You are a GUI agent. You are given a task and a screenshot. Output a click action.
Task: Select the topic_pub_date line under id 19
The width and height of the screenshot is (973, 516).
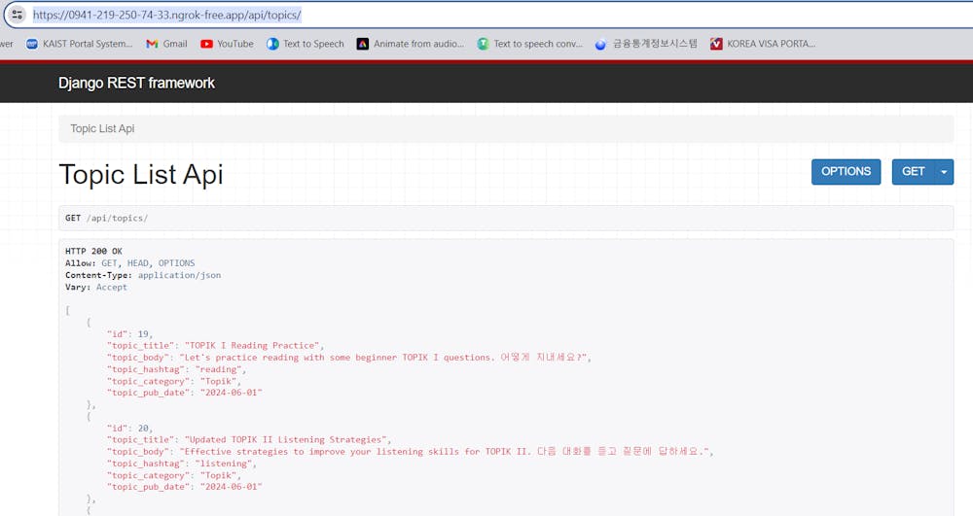point(184,393)
